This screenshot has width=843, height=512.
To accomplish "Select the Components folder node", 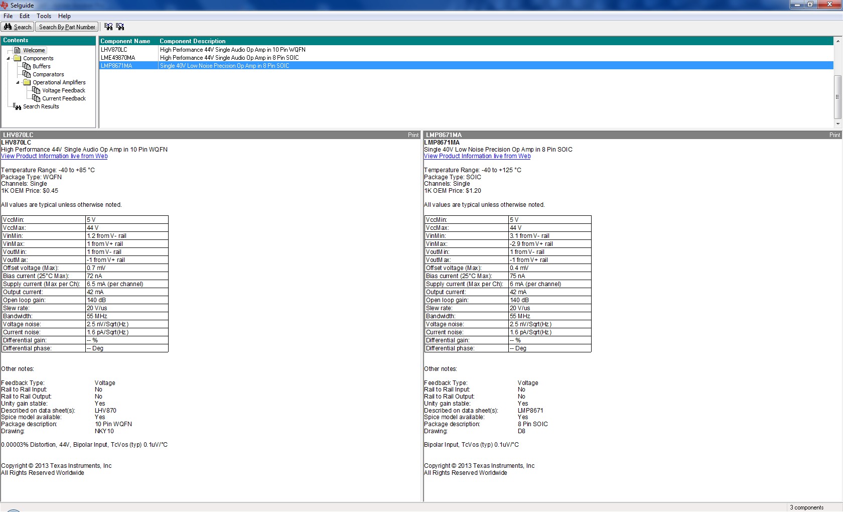I will click(x=38, y=58).
